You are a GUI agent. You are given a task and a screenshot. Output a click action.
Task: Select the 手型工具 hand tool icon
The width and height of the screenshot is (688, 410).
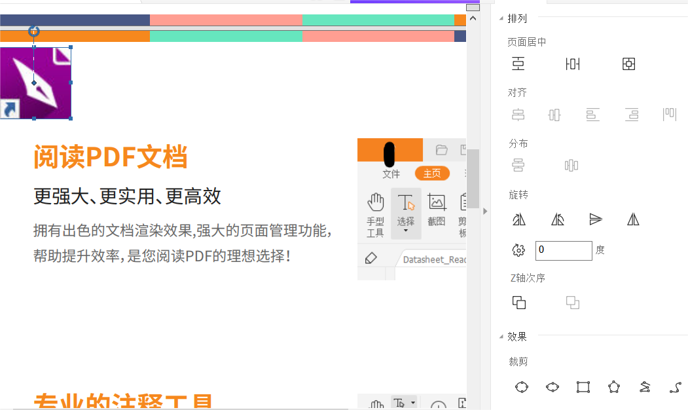[x=375, y=201]
